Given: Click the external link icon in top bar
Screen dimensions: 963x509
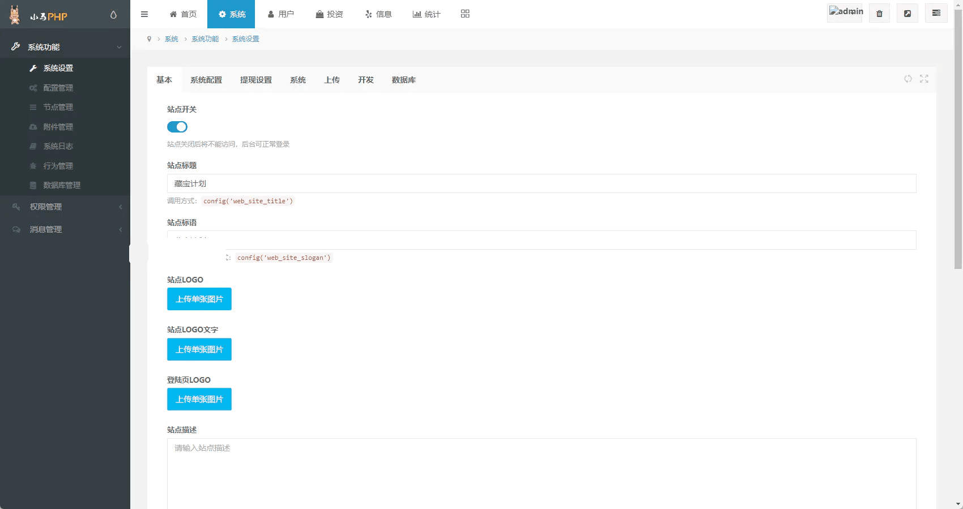Looking at the screenshot, I should click(x=907, y=14).
